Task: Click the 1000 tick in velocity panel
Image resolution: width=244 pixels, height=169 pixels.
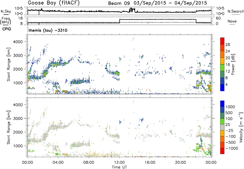Action: pos(18,146)
